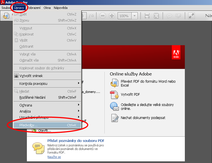Click the highlight text tool icon
Image resolution: width=212 pixels, height=163 pixels.
pos(178,16)
